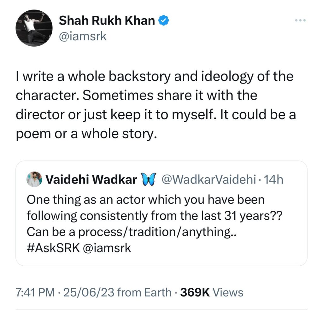
Task: Open the 369K Views count
Action: (x=212, y=292)
